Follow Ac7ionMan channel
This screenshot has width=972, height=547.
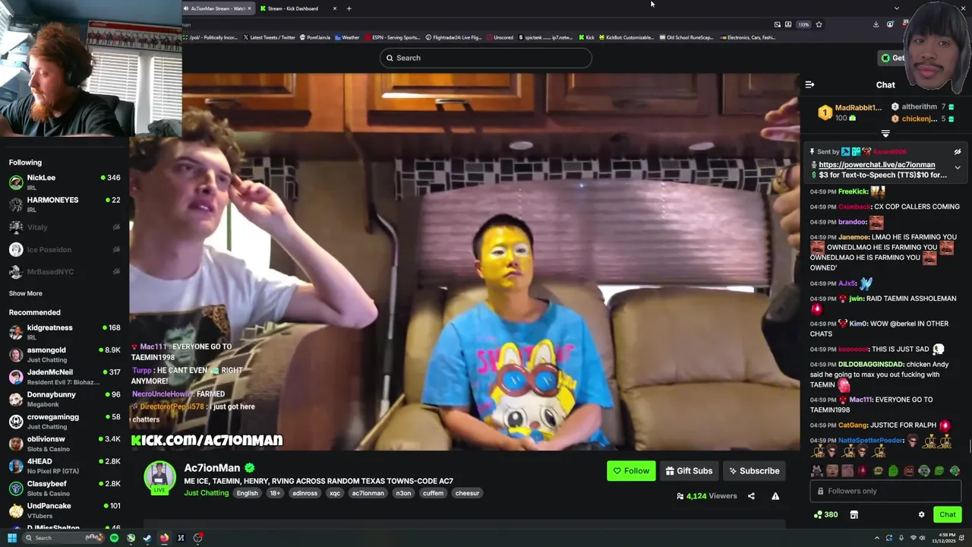coord(631,471)
